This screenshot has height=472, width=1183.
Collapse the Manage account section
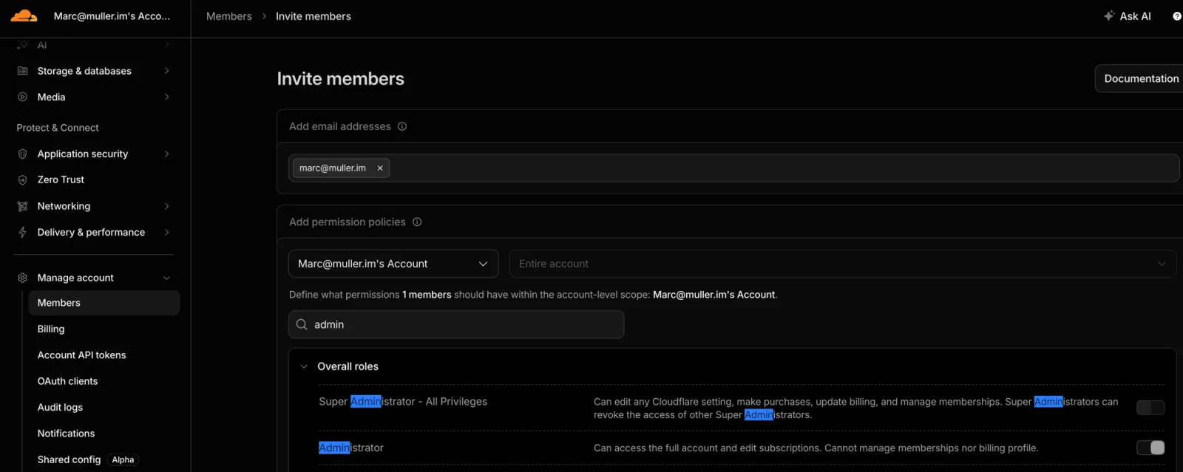[166, 278]
